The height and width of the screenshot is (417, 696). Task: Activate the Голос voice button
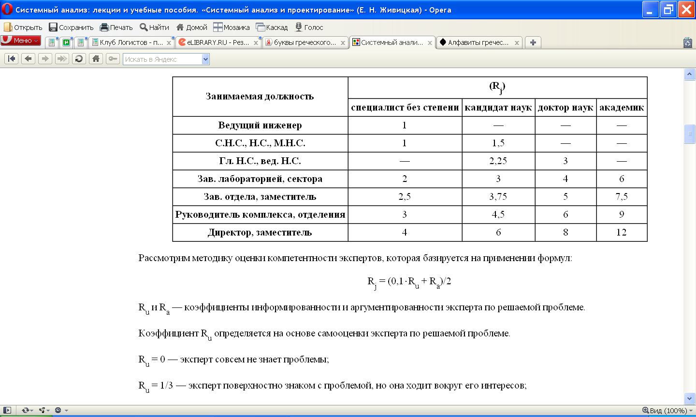pyautogui.click(x=309, y=28)
